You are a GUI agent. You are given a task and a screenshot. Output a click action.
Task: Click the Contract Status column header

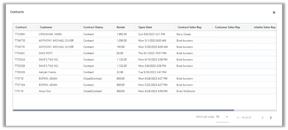(x=93, y=27)
